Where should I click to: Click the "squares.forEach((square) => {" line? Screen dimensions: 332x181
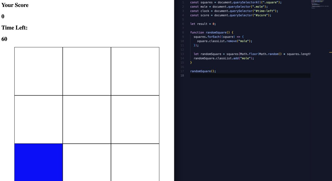pyautogui.click(x=219, y=37)
